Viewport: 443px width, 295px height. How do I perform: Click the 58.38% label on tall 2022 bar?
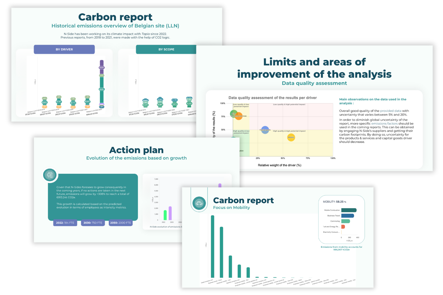[x=102, y=89]
